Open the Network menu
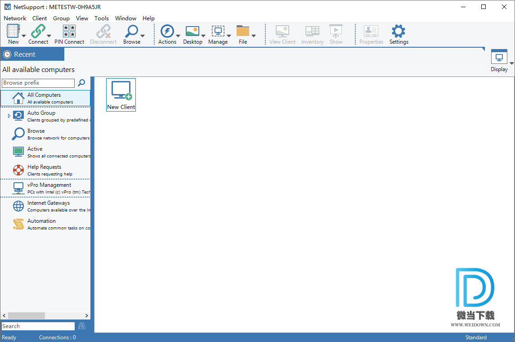515x342 pixels. (15, 18)
